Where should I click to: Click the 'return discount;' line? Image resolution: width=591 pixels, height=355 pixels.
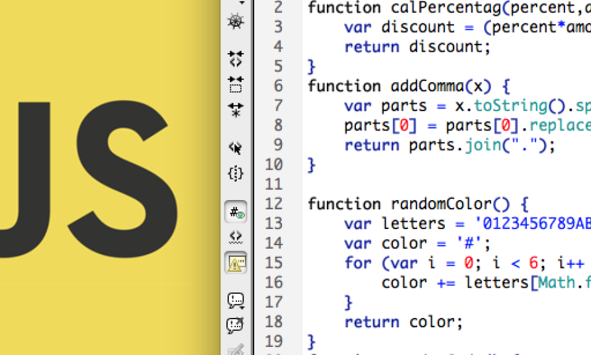(418, 47)
